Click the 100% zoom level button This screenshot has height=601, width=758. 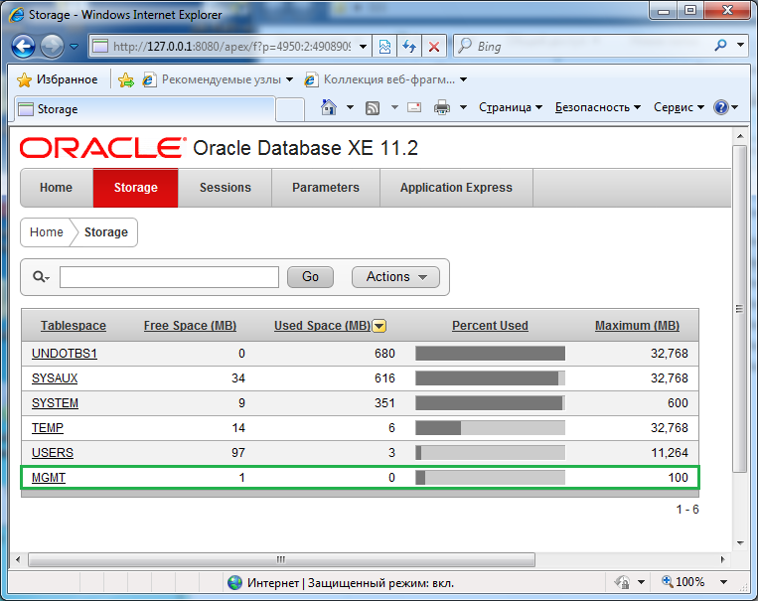(x=683, y=582)
